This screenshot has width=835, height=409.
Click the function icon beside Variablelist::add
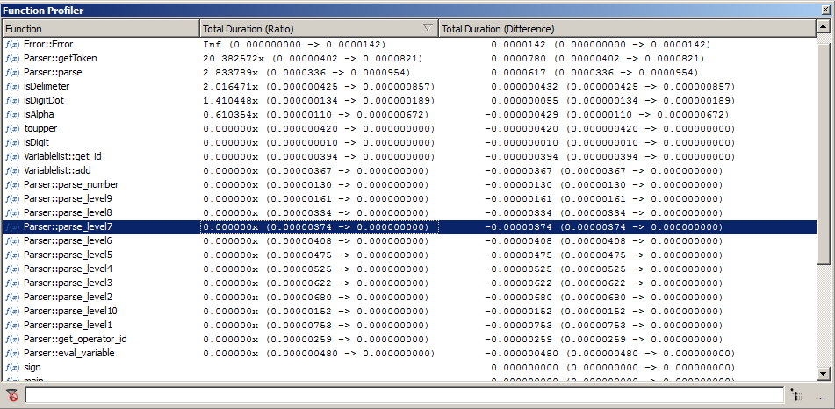pyautogui.click(x=12, y=170)
